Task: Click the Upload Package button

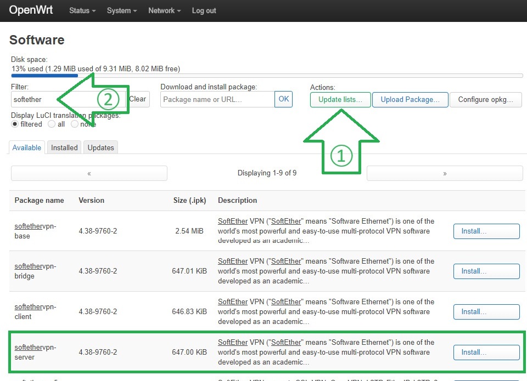Action: tap(410, 99)
